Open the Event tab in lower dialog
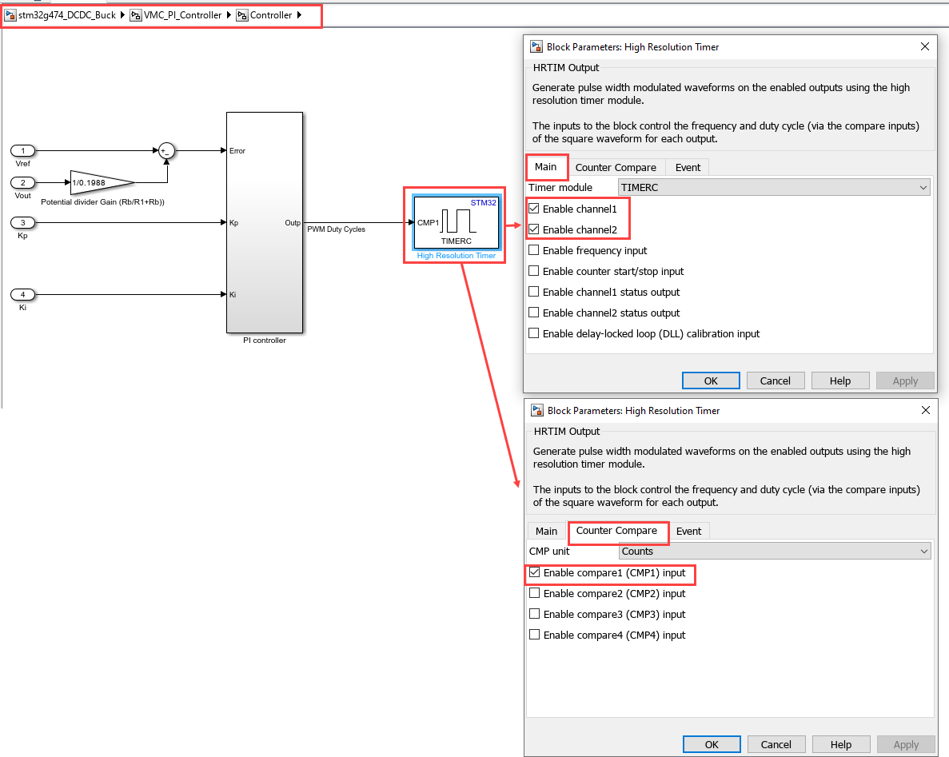Viewport: 949px width, 757px height. [x=688, y=531]
